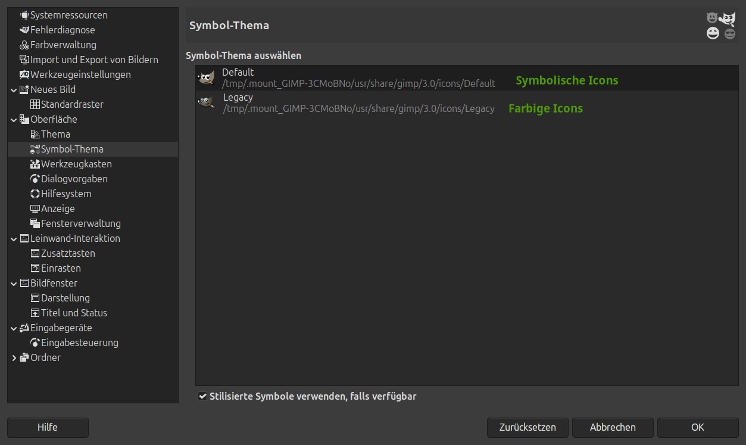Click the Zurücksetzen button
746x445 pixels.
527,427
